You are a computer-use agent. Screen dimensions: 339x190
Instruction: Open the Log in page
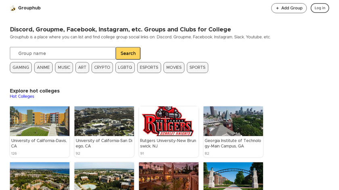coord(320,8)
